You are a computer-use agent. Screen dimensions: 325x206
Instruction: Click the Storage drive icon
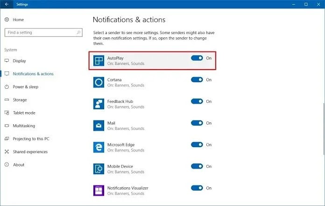point(7,99)
